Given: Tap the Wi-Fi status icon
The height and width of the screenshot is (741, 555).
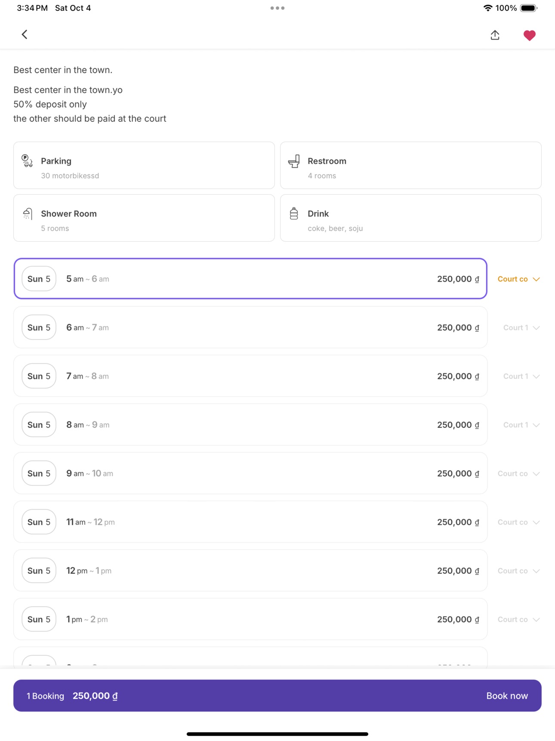Looking at the screenshot, I should tap(487, 8).
